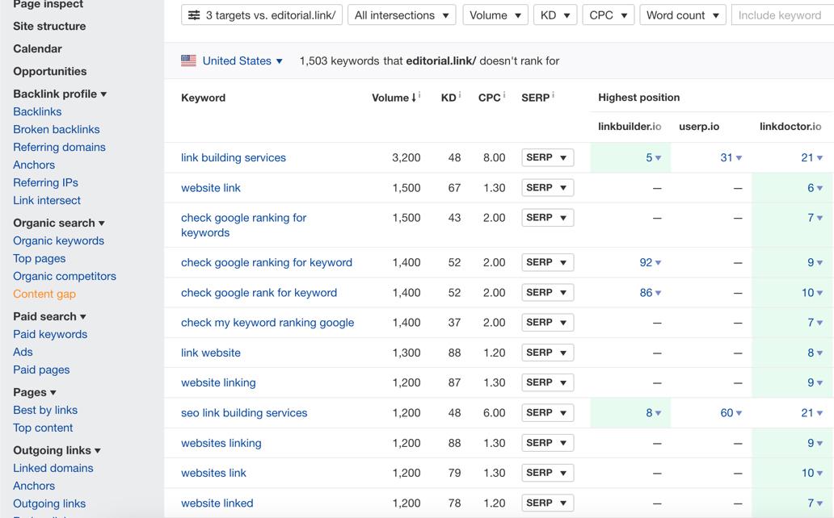Open linkbuilder.io position 8 for seo link building services
Screen dimensions: 834x518
click(x=653, y=413)
